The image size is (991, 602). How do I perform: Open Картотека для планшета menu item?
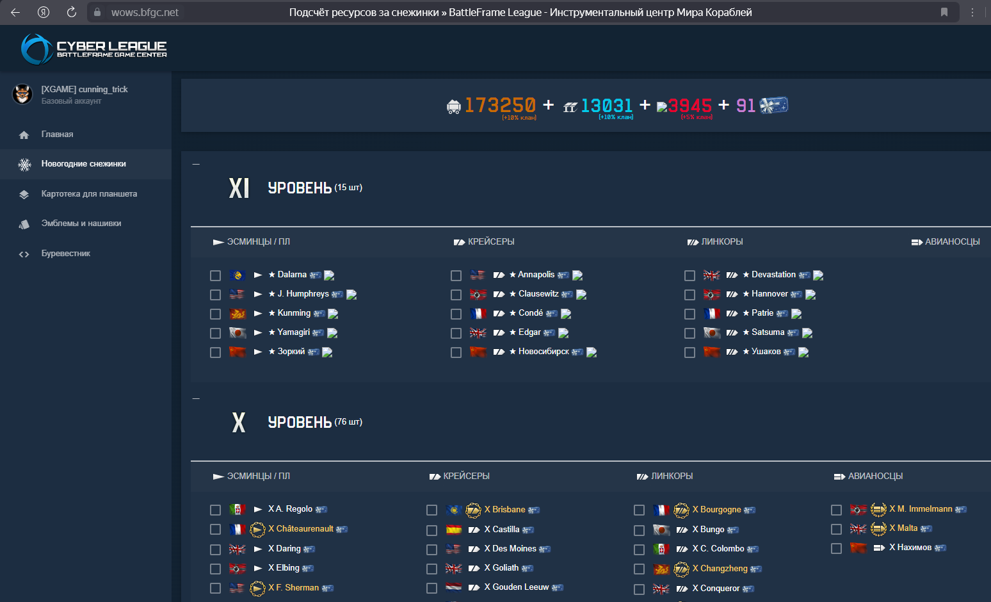click(89, 194)
